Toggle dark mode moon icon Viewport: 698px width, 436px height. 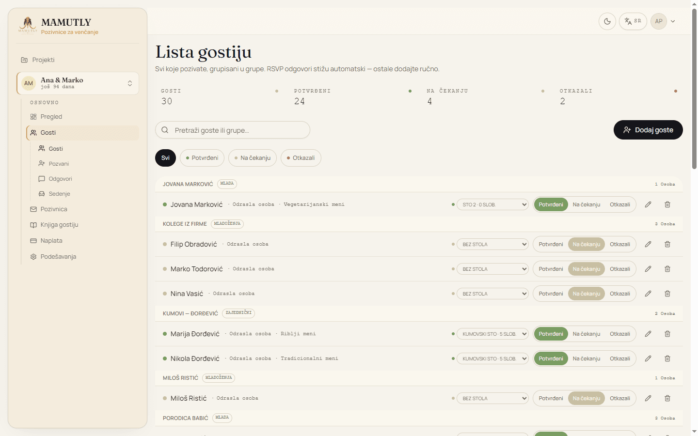pos(607,21)
